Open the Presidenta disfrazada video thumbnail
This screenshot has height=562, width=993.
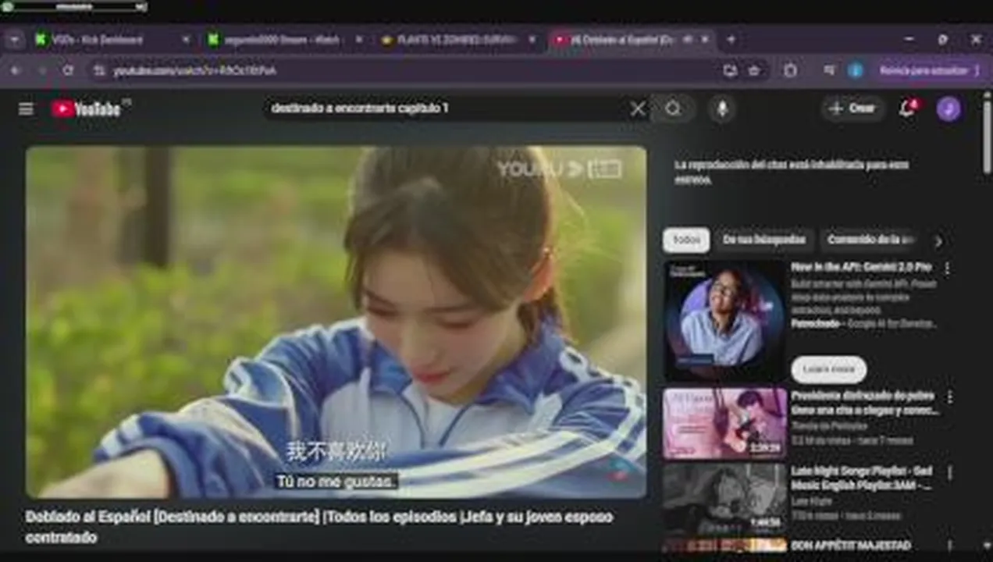click(725, 424)
